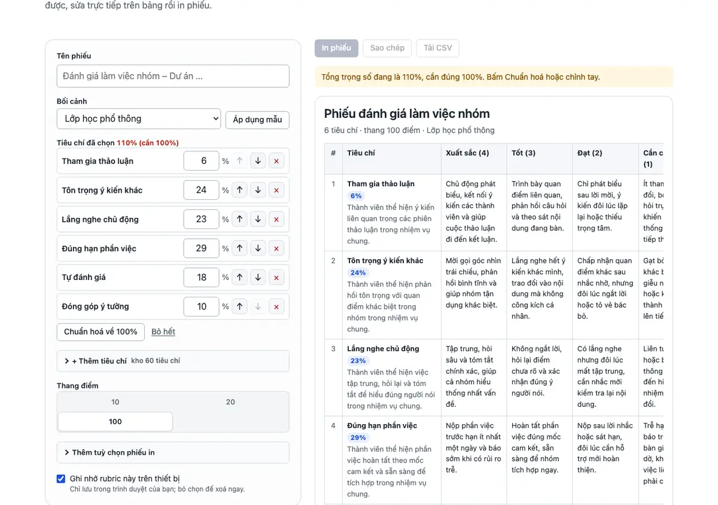Remove the Tự đánh giá criterion

pyautogui.click(x=276, y=277)
